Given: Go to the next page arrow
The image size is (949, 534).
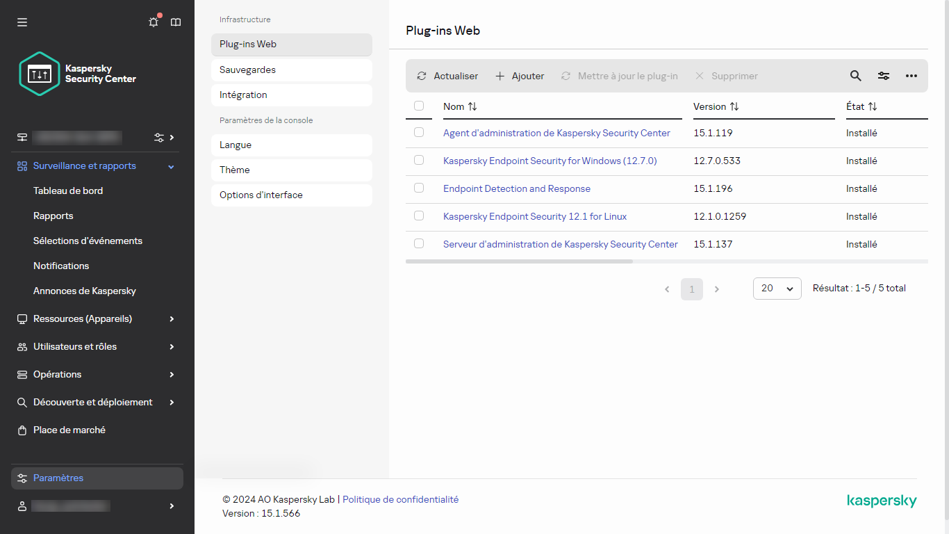Looking at the screenshot, I should pos(717,289).
